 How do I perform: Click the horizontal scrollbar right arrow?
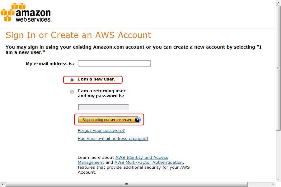pyautogui.click(x=273, y=184)
